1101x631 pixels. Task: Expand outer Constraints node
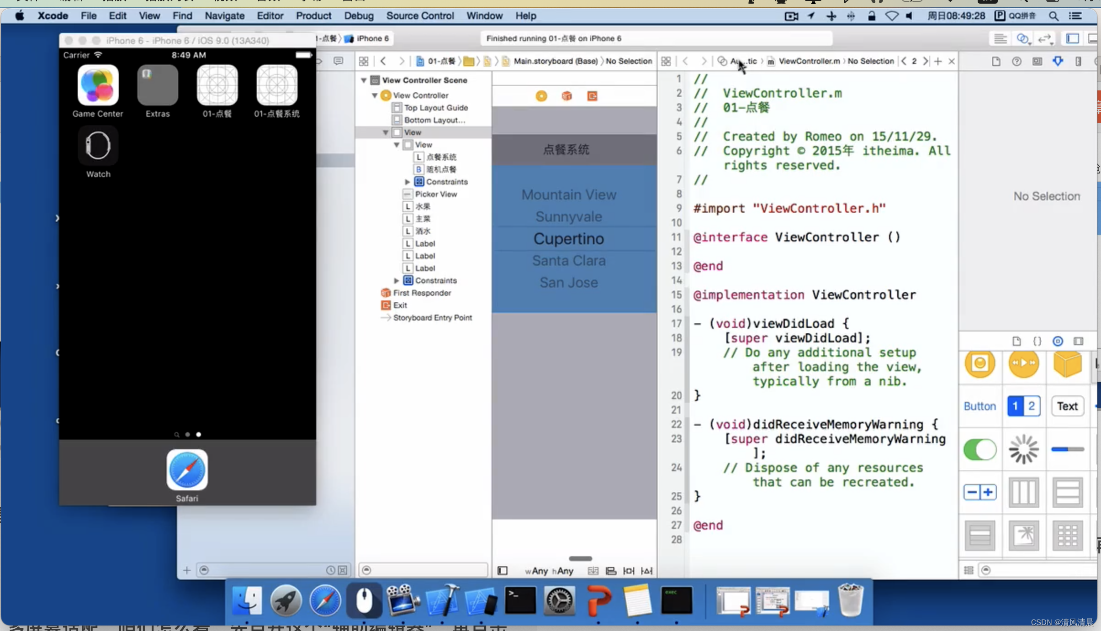[397, 280]
